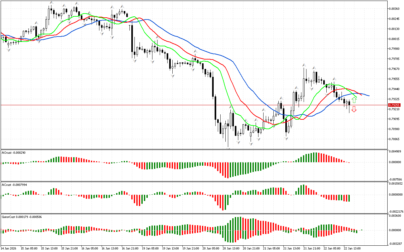
Task: Click the 0.78865 price scale label
Action: click(395, 139)
